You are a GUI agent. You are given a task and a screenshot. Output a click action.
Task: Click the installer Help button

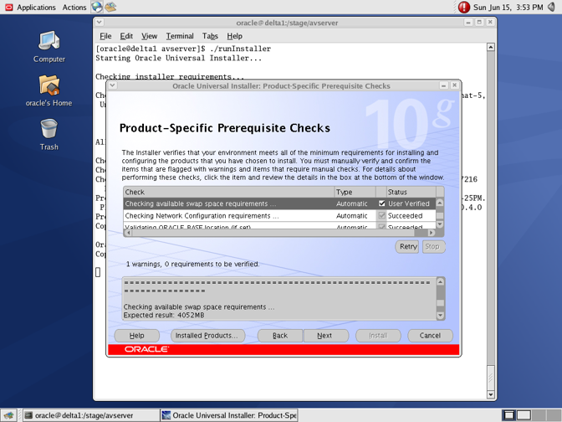tap(136, 336)
